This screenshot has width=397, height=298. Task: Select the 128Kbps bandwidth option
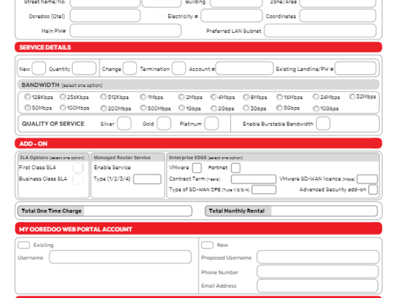coord(27,97)
